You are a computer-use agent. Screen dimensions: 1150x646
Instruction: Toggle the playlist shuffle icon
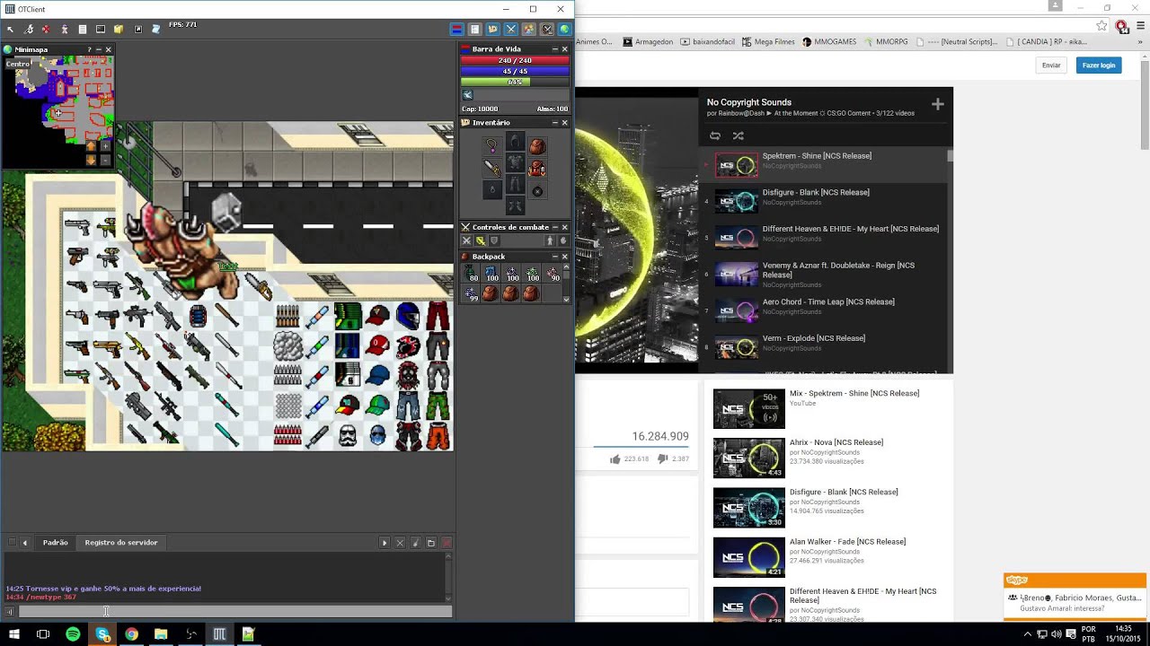(738, 136)
